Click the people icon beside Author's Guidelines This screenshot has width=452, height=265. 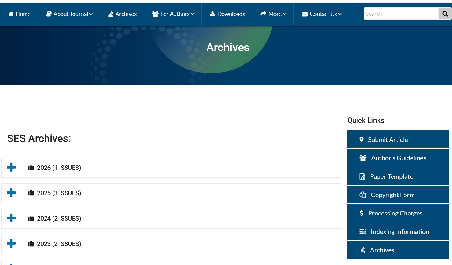[x=363, y=158]
